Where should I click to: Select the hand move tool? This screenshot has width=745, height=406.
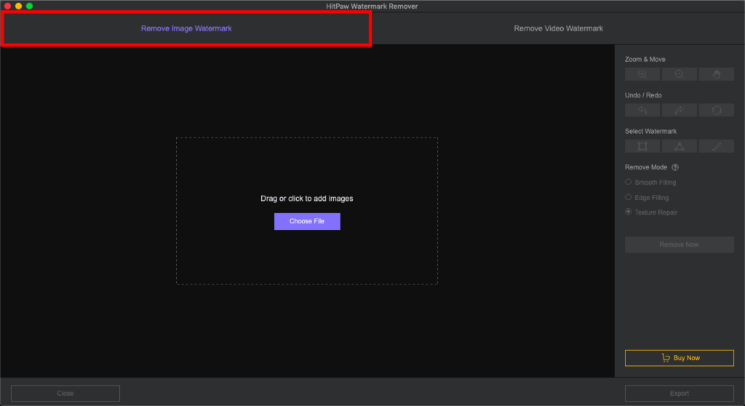click(x=717, y=74)
